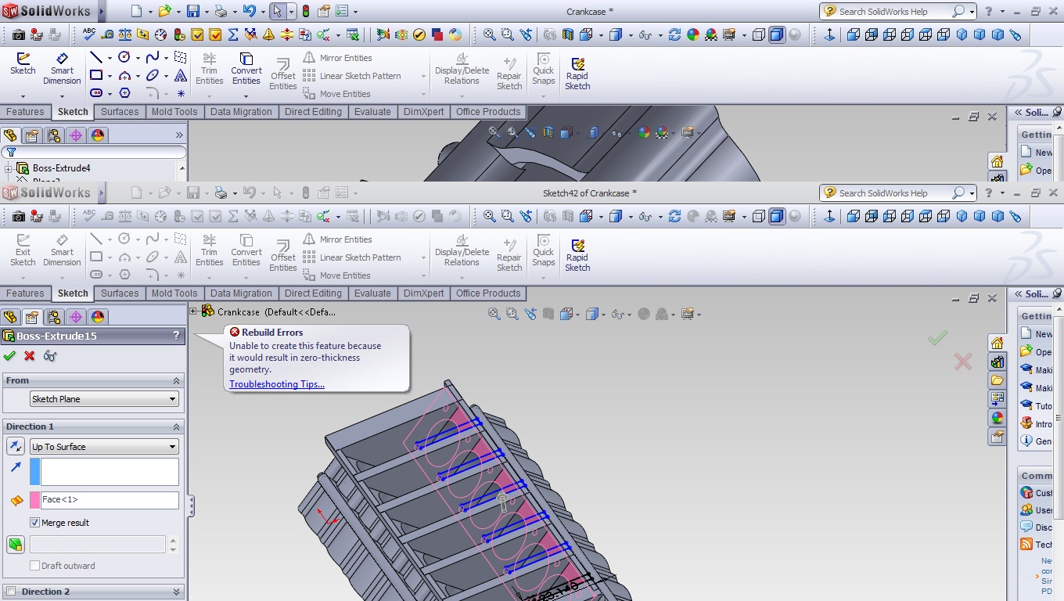Collapse the From section
This screenshot has height=601, width=1064.
(176, 380)
